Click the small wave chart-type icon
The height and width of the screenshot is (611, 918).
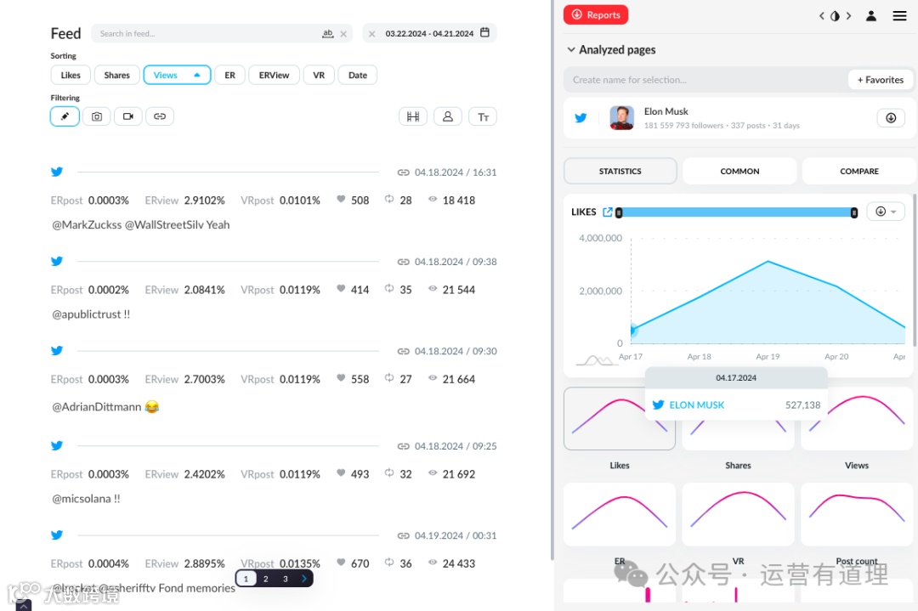tap(596, 360)
